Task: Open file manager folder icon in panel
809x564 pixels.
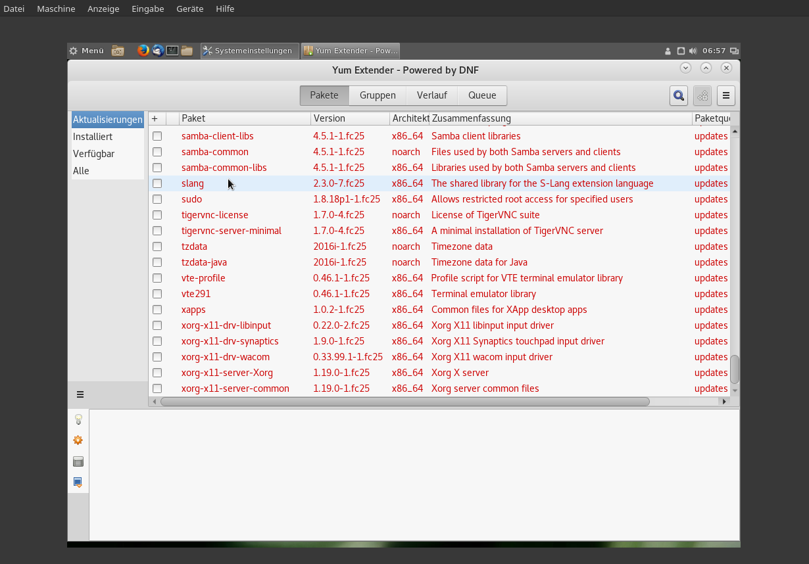Action: tap(187, 51)
